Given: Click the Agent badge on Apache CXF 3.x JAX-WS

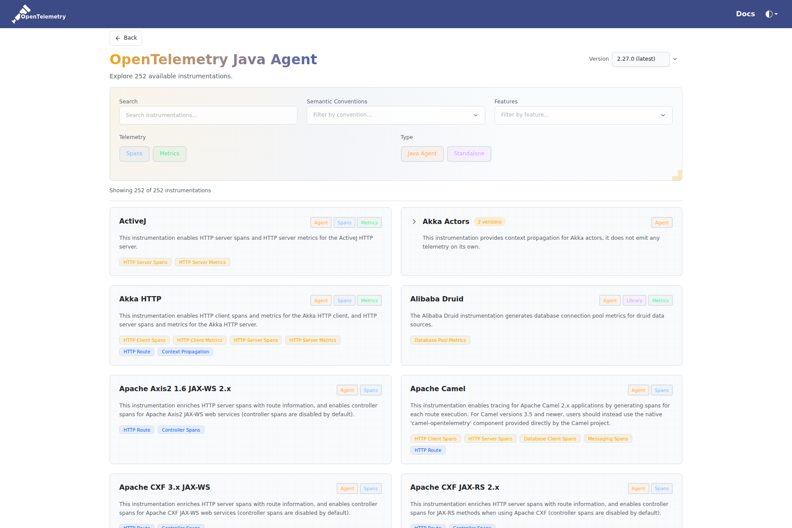Looking at the screenshot, I should click(347, 488).
